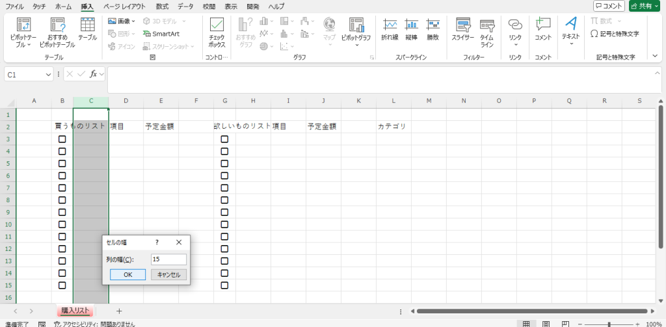Click the チェックボックス control icon
The width and height of the screenshot is (666, 327).
tap(217, 26)
